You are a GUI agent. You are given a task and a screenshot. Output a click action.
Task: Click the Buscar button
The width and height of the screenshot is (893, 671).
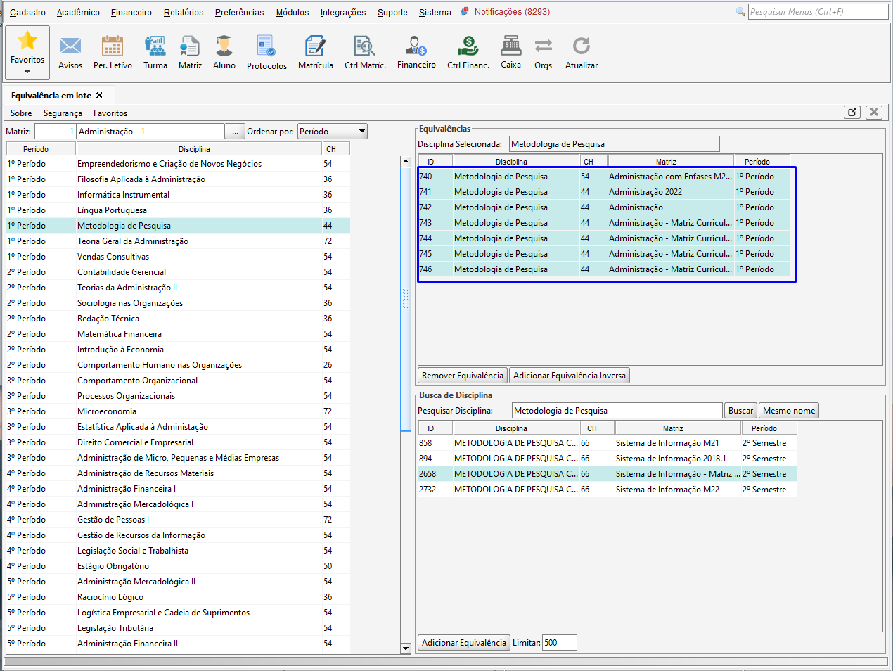click(x=740, y=411)
